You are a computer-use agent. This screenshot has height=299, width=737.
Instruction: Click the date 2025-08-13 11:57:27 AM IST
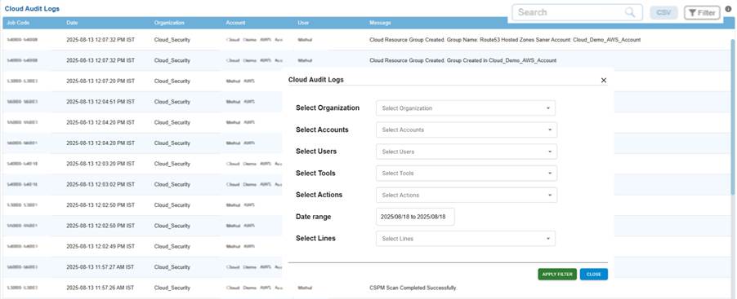click(100, 267)
